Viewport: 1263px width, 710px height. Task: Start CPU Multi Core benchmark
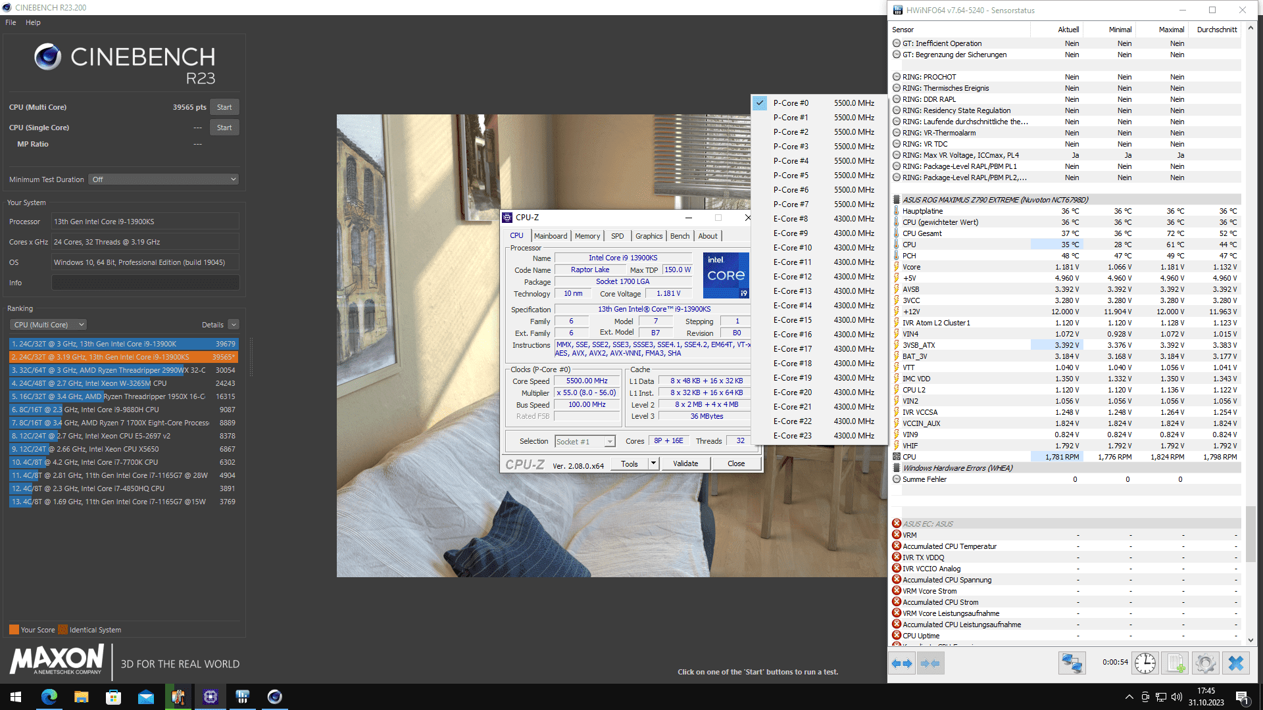click(224, 107)
